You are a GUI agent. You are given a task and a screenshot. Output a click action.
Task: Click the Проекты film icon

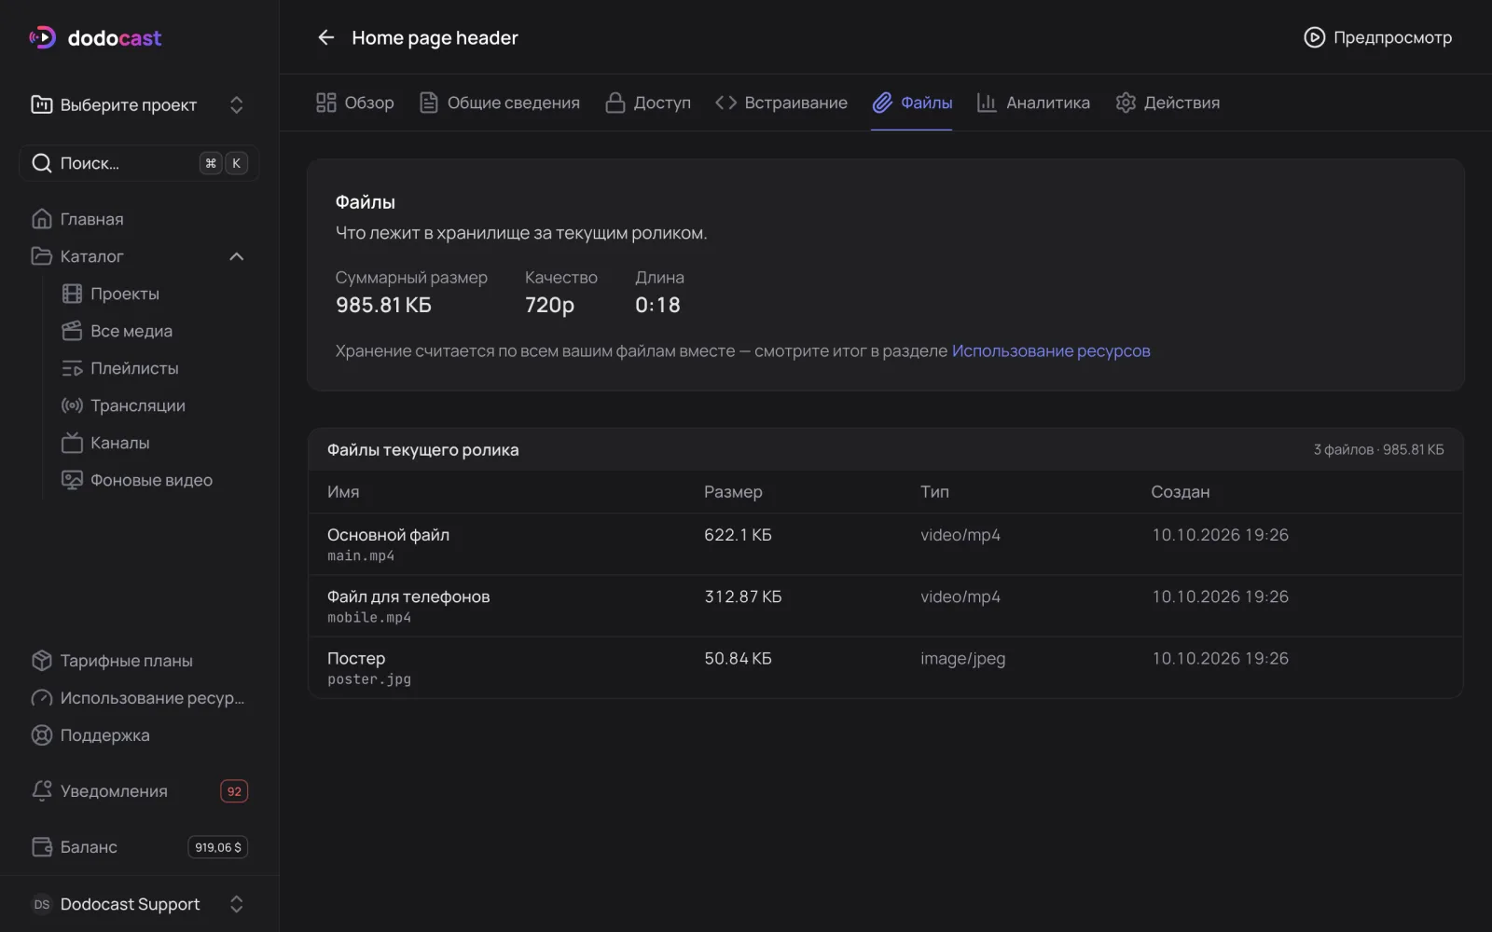point(72,294)
